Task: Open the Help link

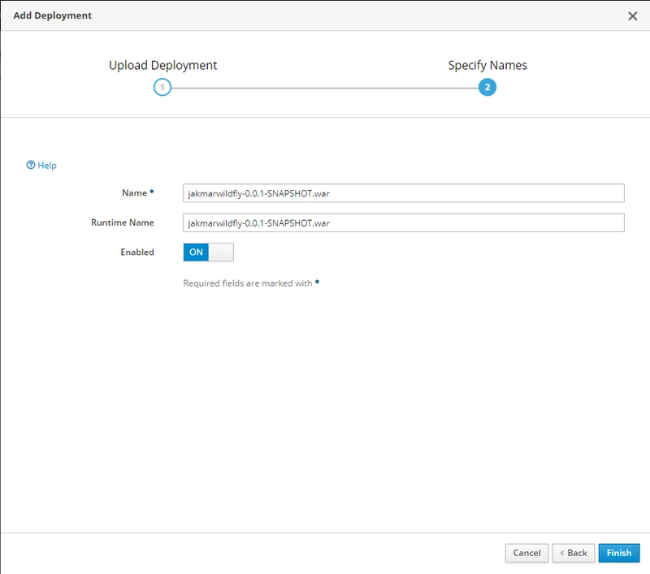Action: click(x=41, y=166)
